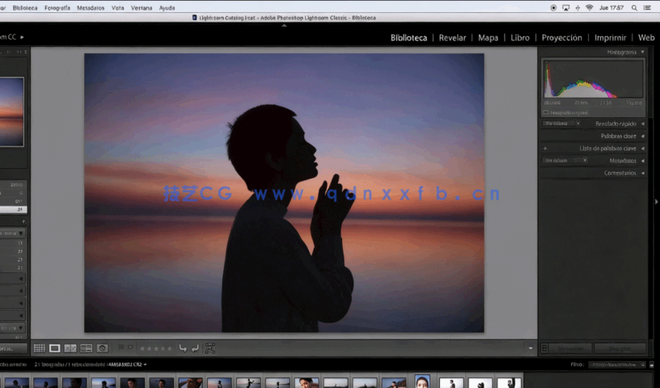Set star rating in the toolbar
This screenshot has height=388, width=660.
155,348
